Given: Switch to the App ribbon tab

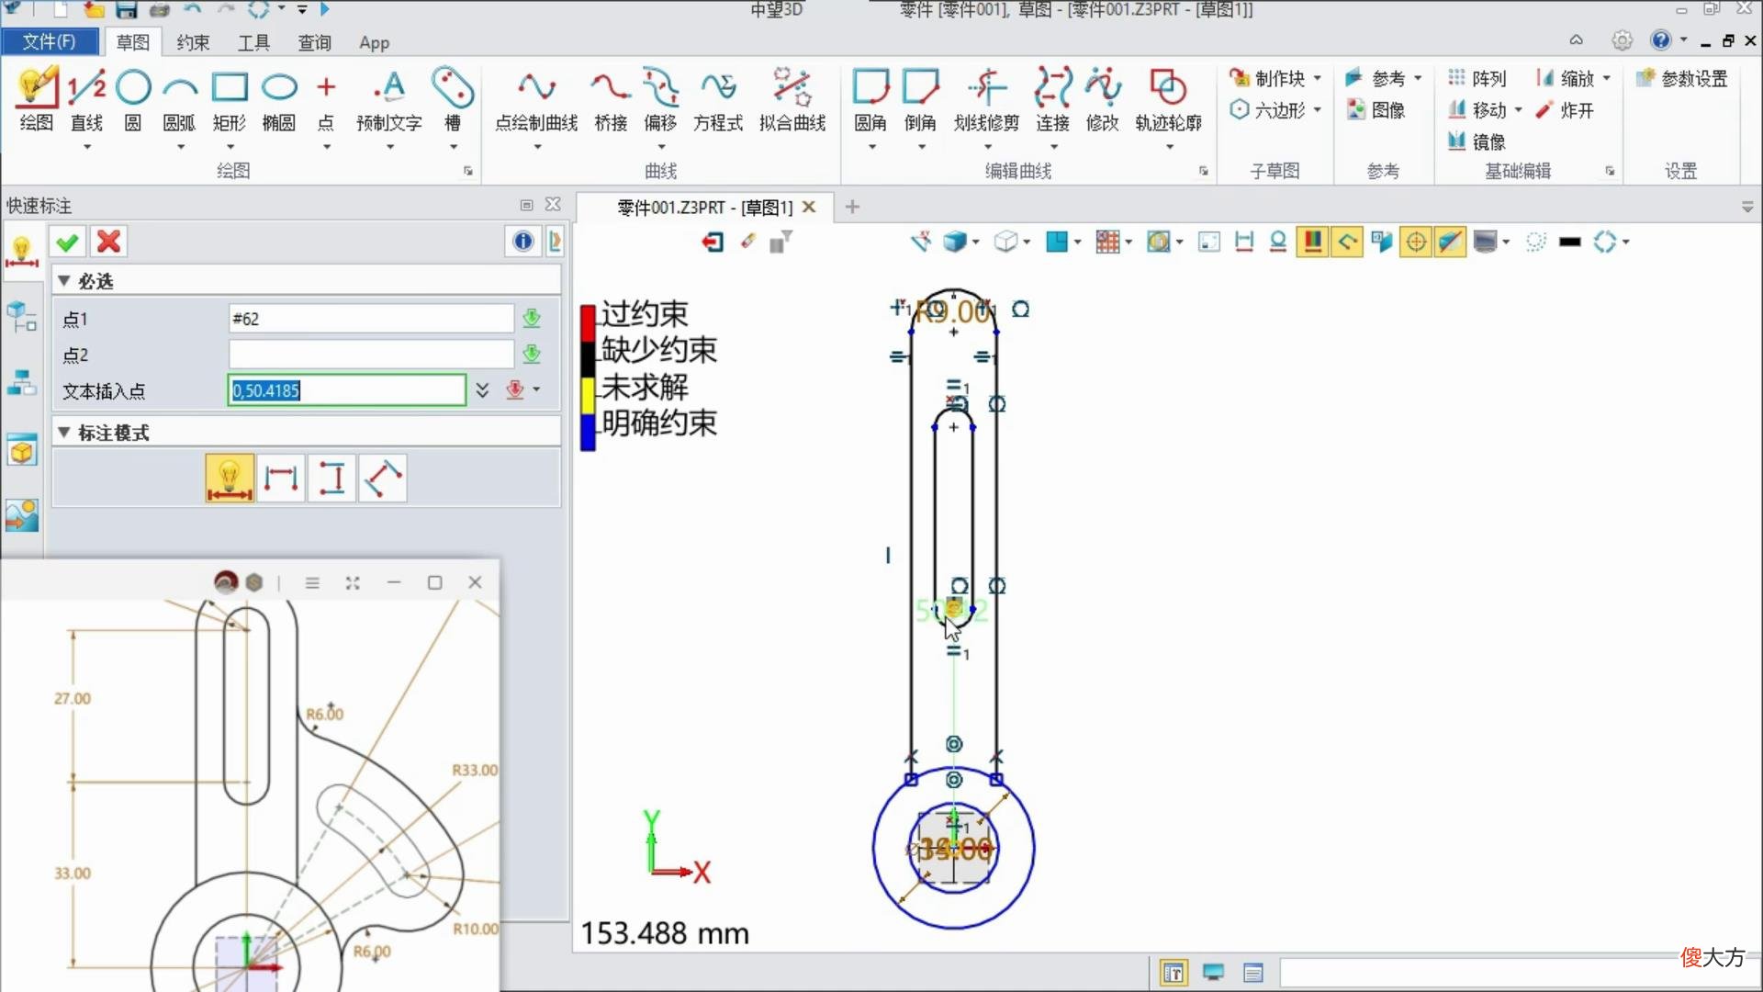Looking at the screenshot, I should click(374, 42).
